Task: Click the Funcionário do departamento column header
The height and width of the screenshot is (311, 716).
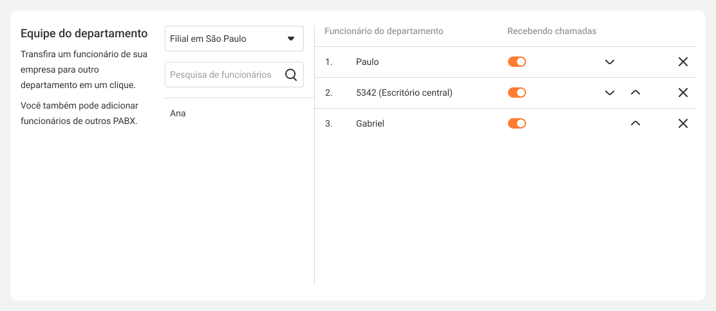Action: tap(384, 31)
